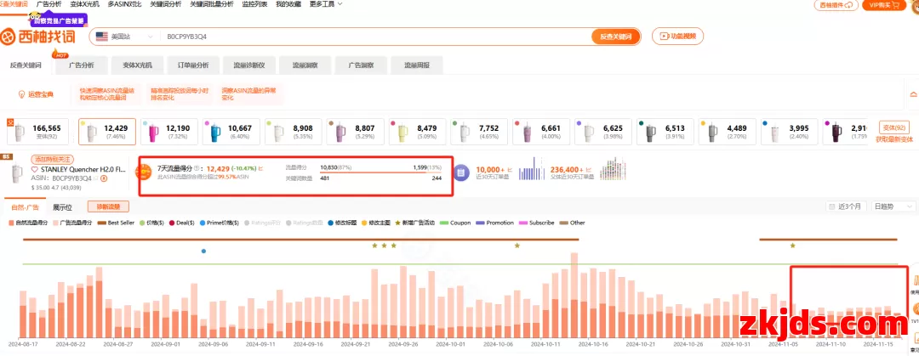
Task: Enable the greyed Ratings评分 legend item
Action: pyautogui.click(x=264, y=223)
